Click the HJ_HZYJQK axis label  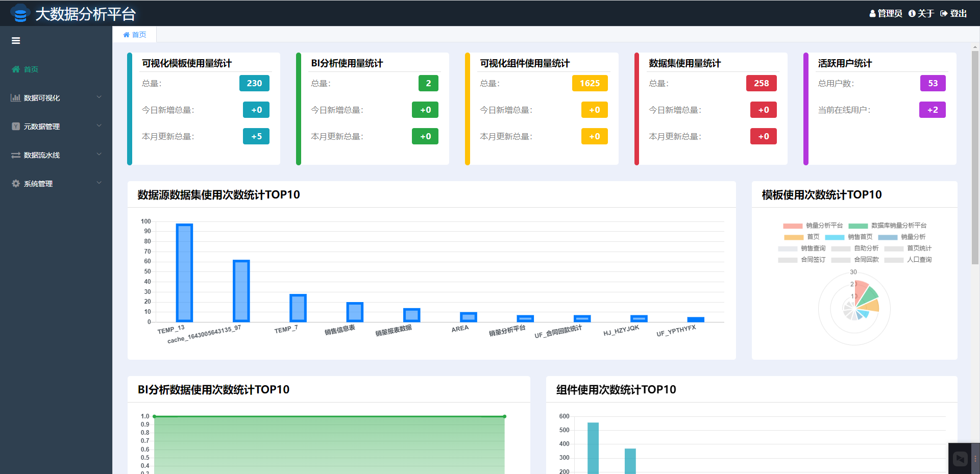621,331
